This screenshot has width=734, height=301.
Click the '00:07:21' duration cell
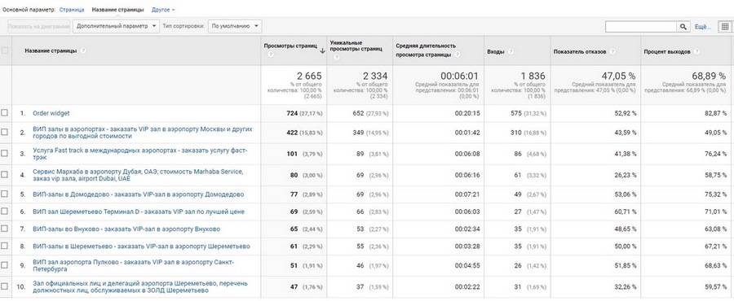click(x=466, y=194)
